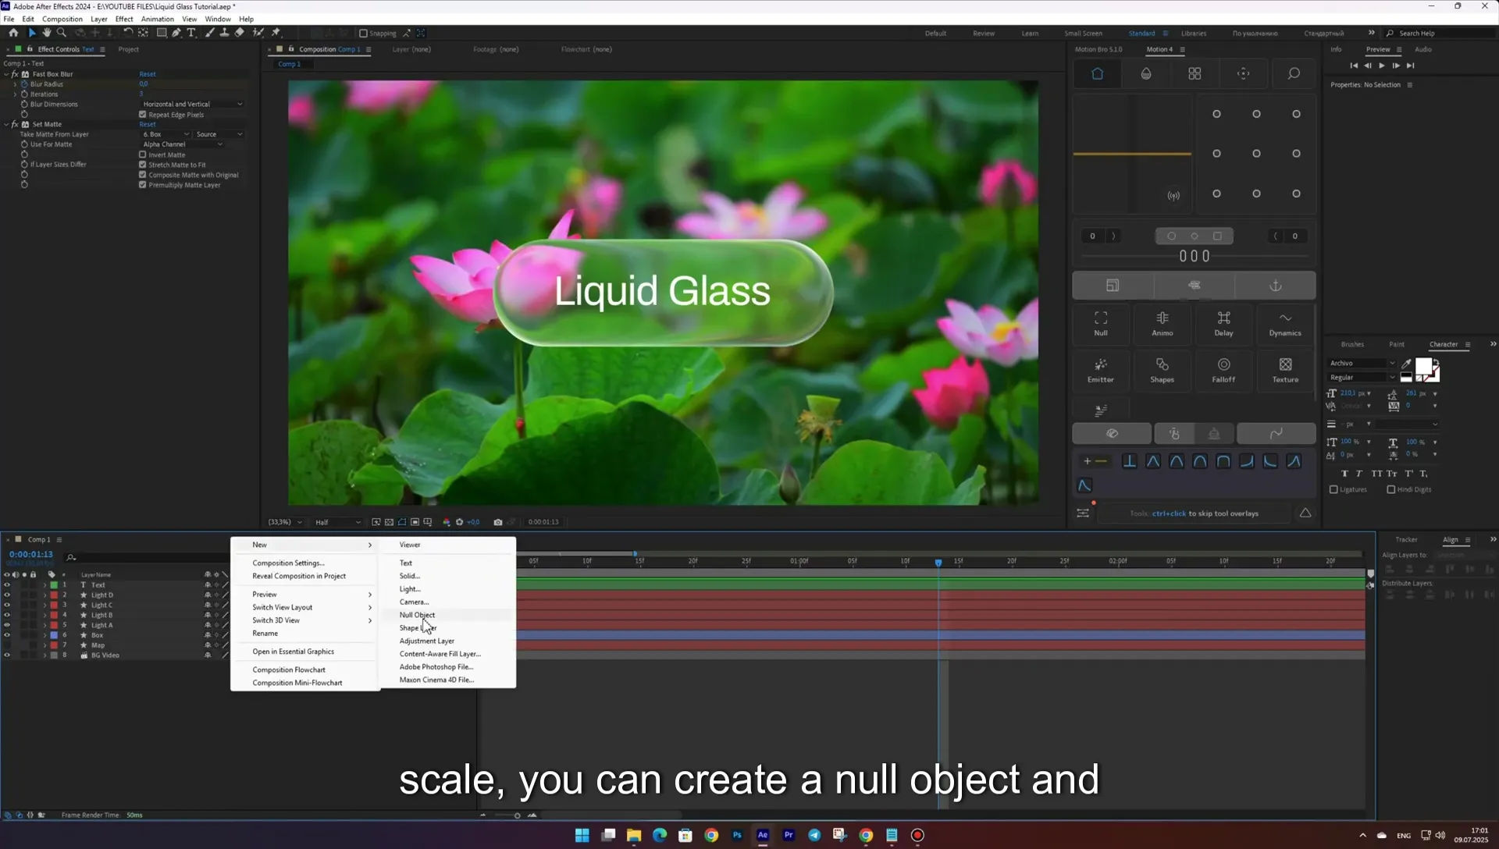Open Blur Dimensions dropdown
Image resolution: width=1499 pixels, height=849 pixels.
tap(192, 104)
